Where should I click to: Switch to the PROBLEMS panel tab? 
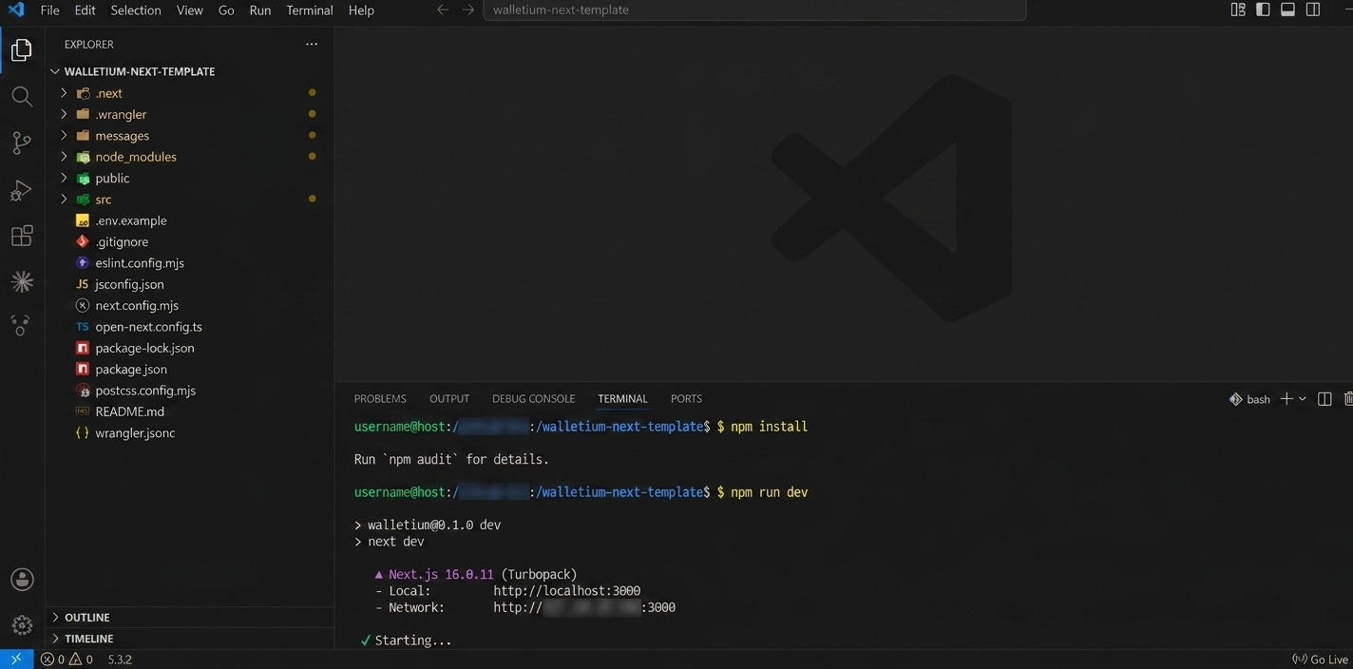pyautogui.click(x=380, y=399)
